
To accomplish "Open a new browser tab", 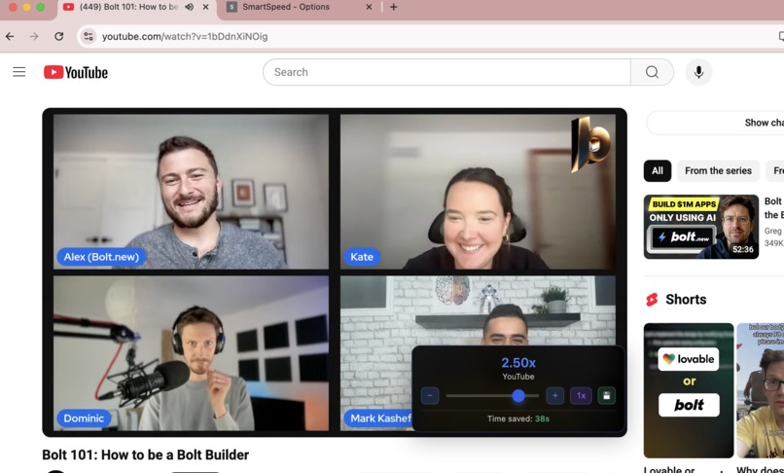I will coord(394,7).
